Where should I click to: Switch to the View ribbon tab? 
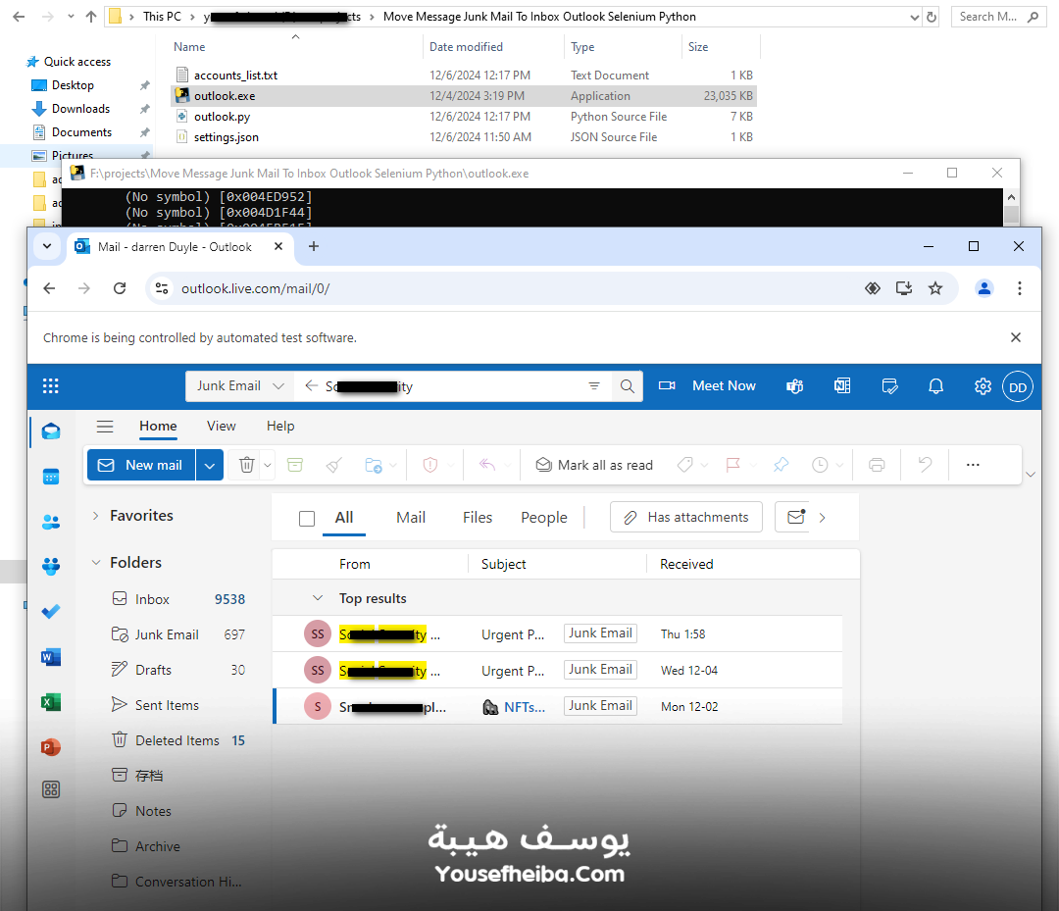click(221, 427)
